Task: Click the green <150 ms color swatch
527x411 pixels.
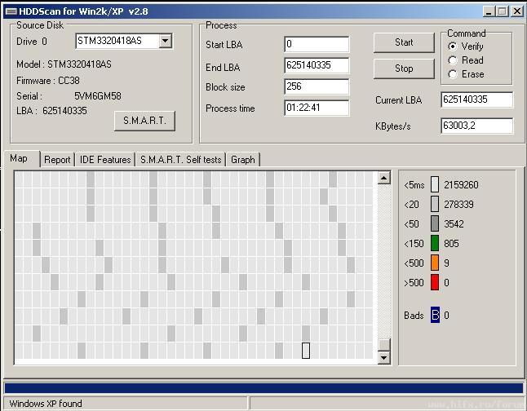Action: (435, 243)
